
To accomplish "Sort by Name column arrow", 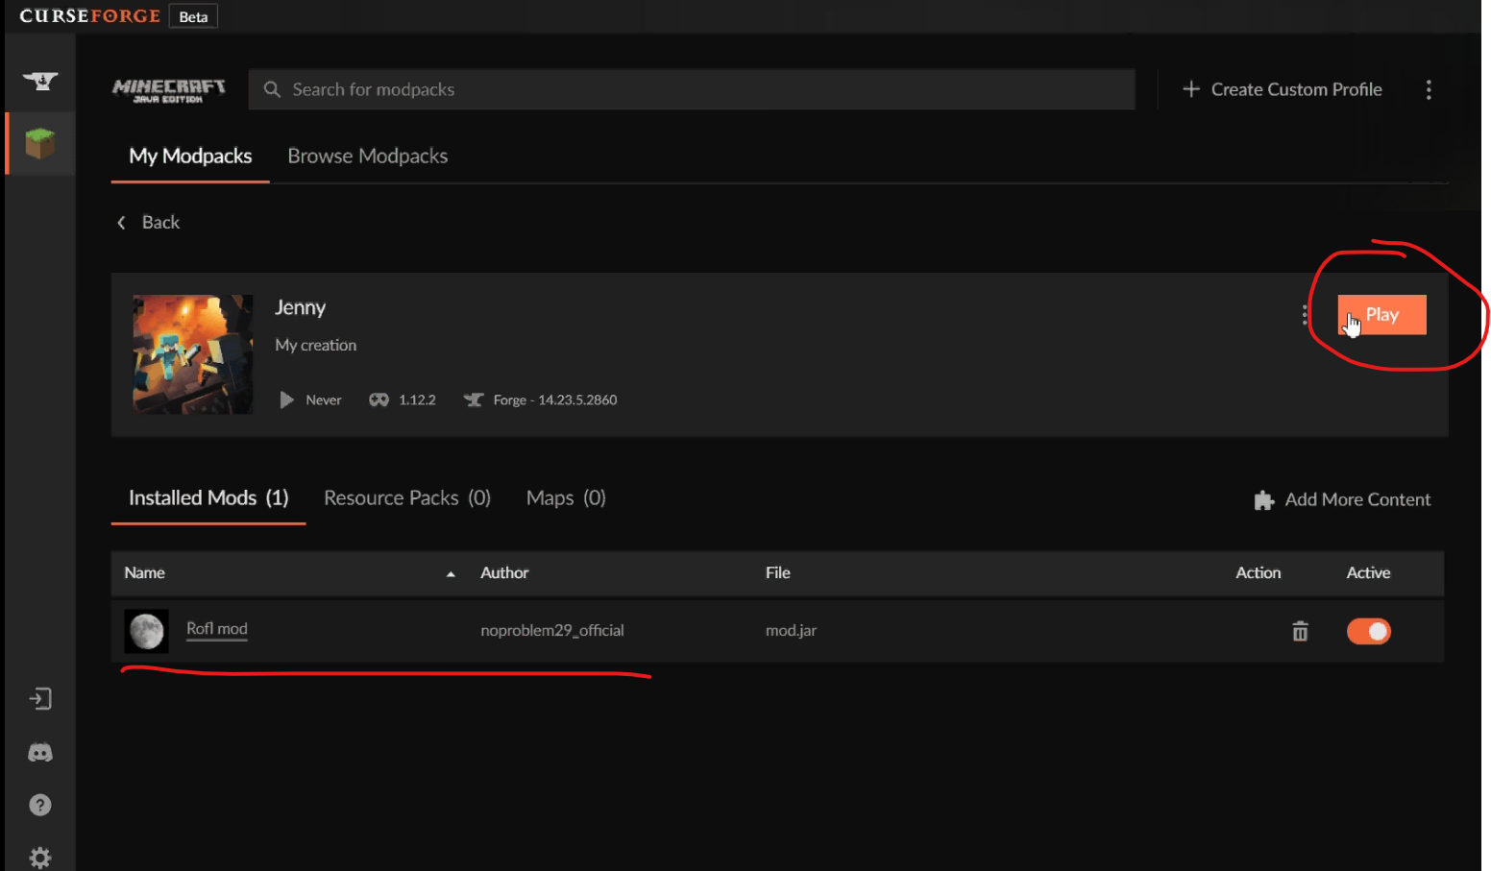I will 451,574.
